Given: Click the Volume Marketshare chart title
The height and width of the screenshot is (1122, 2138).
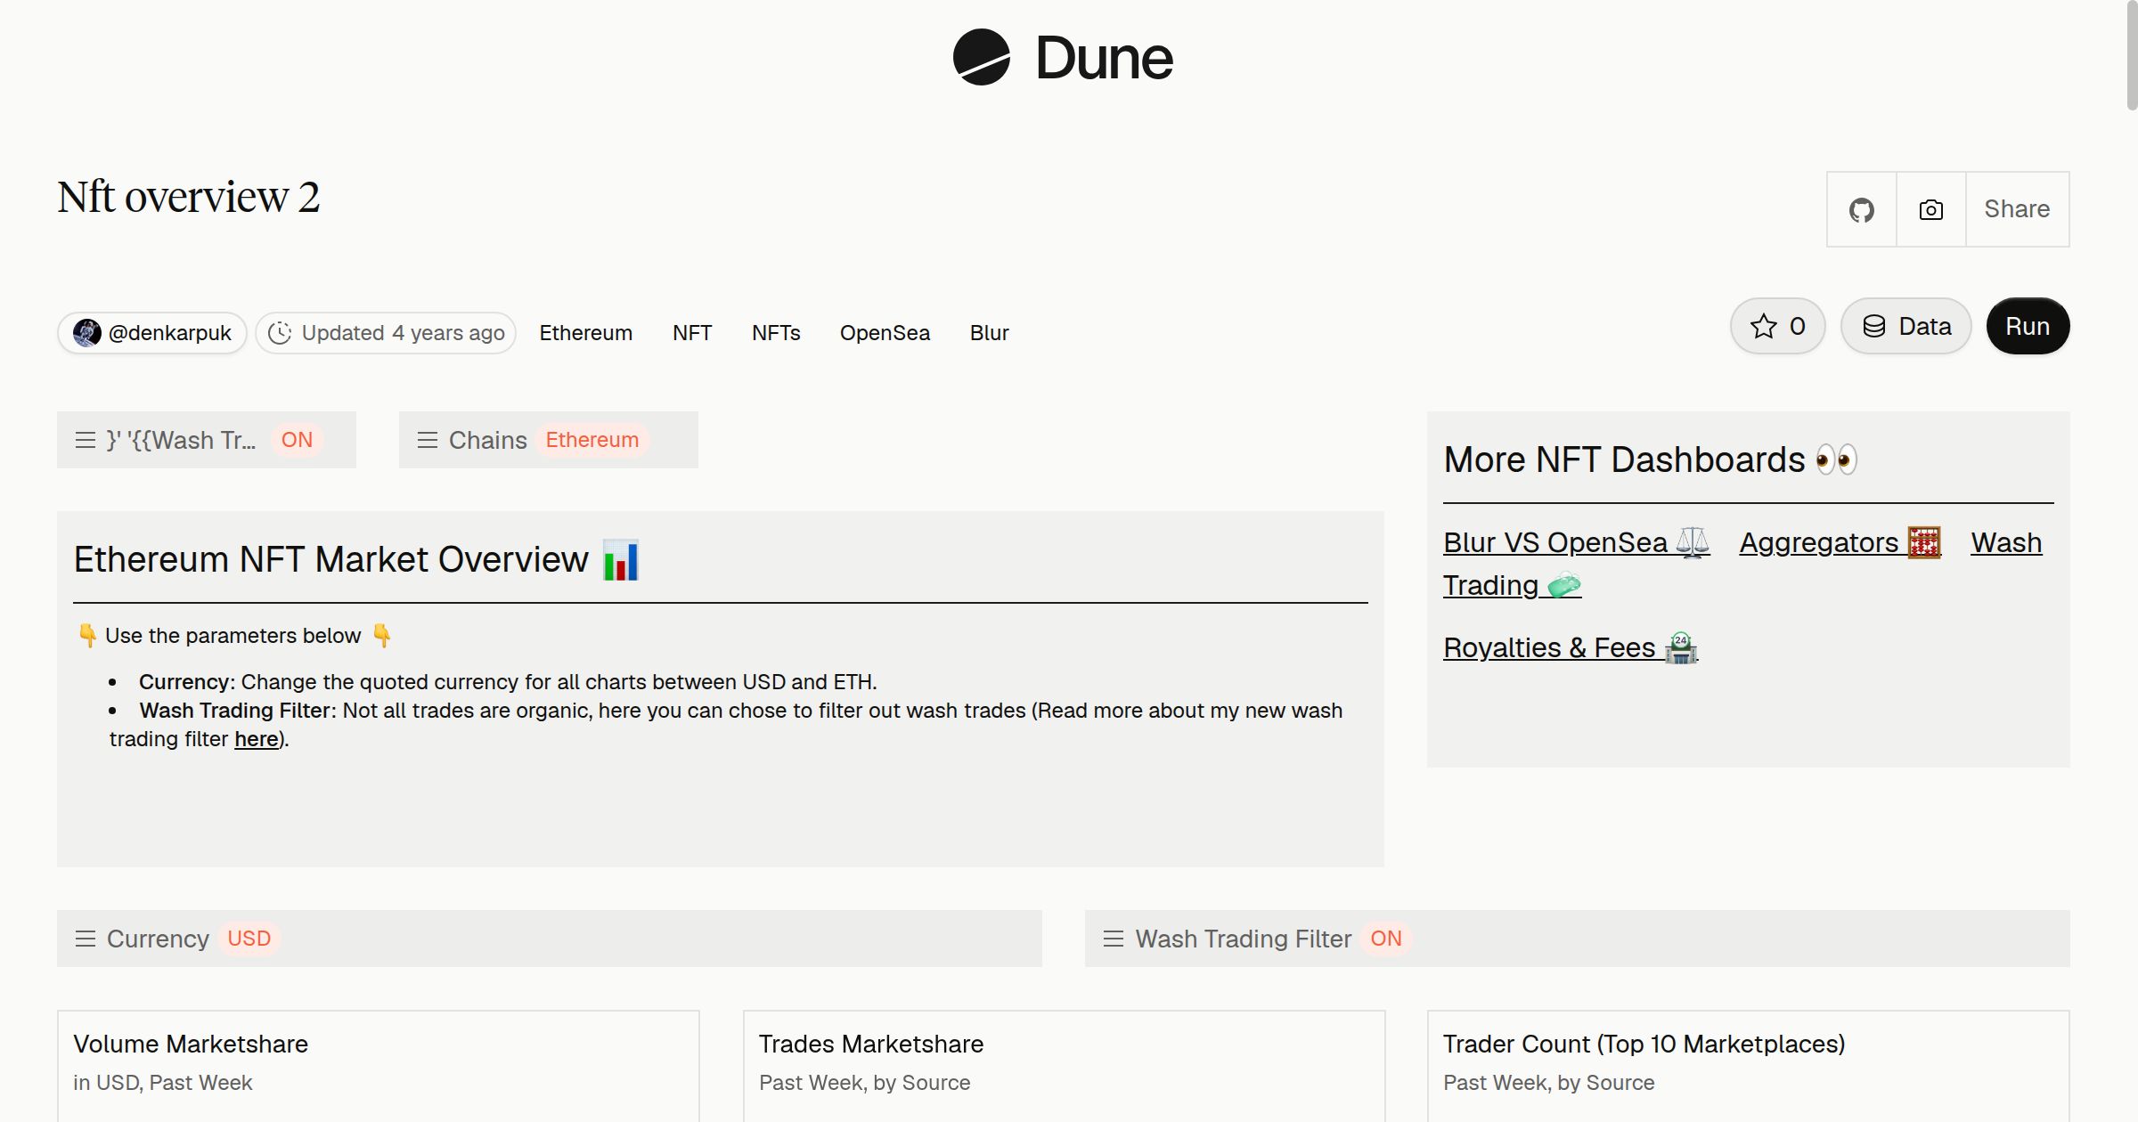Looking at the screenshot, I should pos(191,1044).
